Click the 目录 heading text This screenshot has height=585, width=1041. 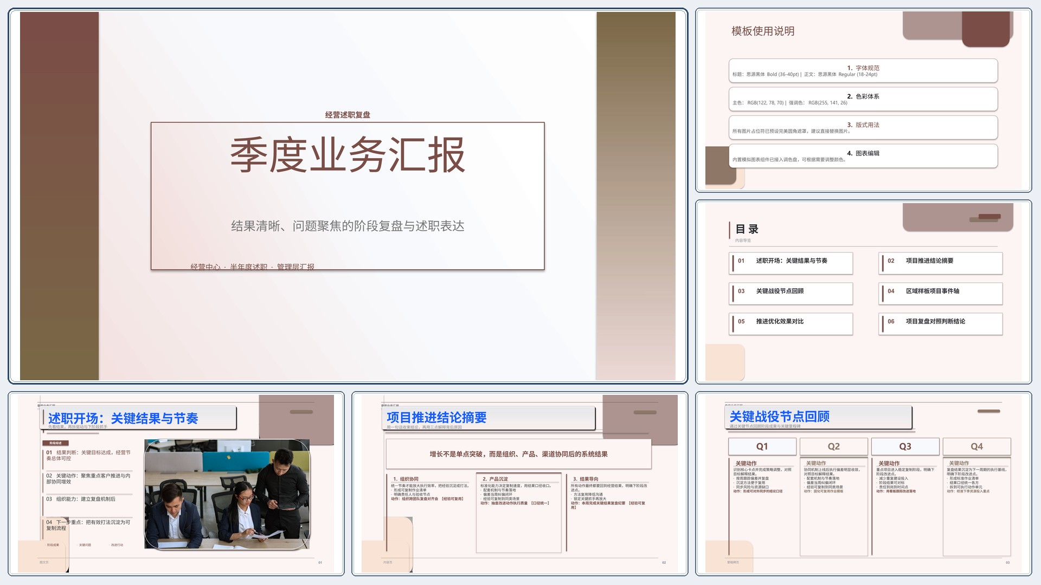[x=747, y=229]
